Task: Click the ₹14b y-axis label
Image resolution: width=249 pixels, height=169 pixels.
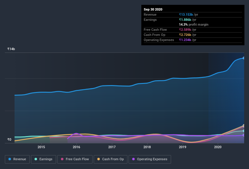Action: (x=11, y=49)
